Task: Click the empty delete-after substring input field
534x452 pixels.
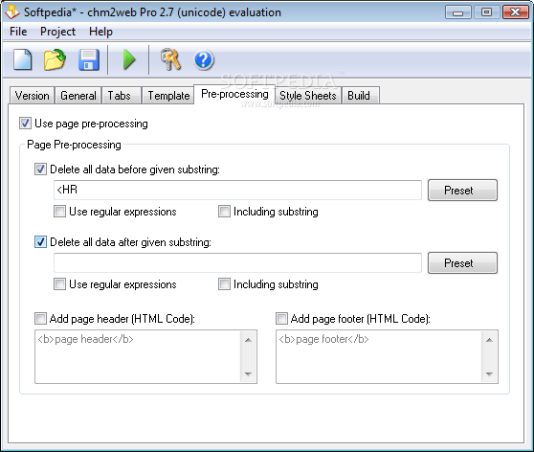Action: coord(237,262)
